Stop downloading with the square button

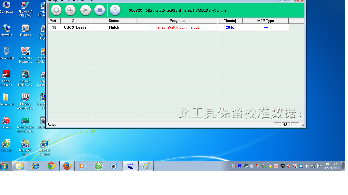pos(100,10)
